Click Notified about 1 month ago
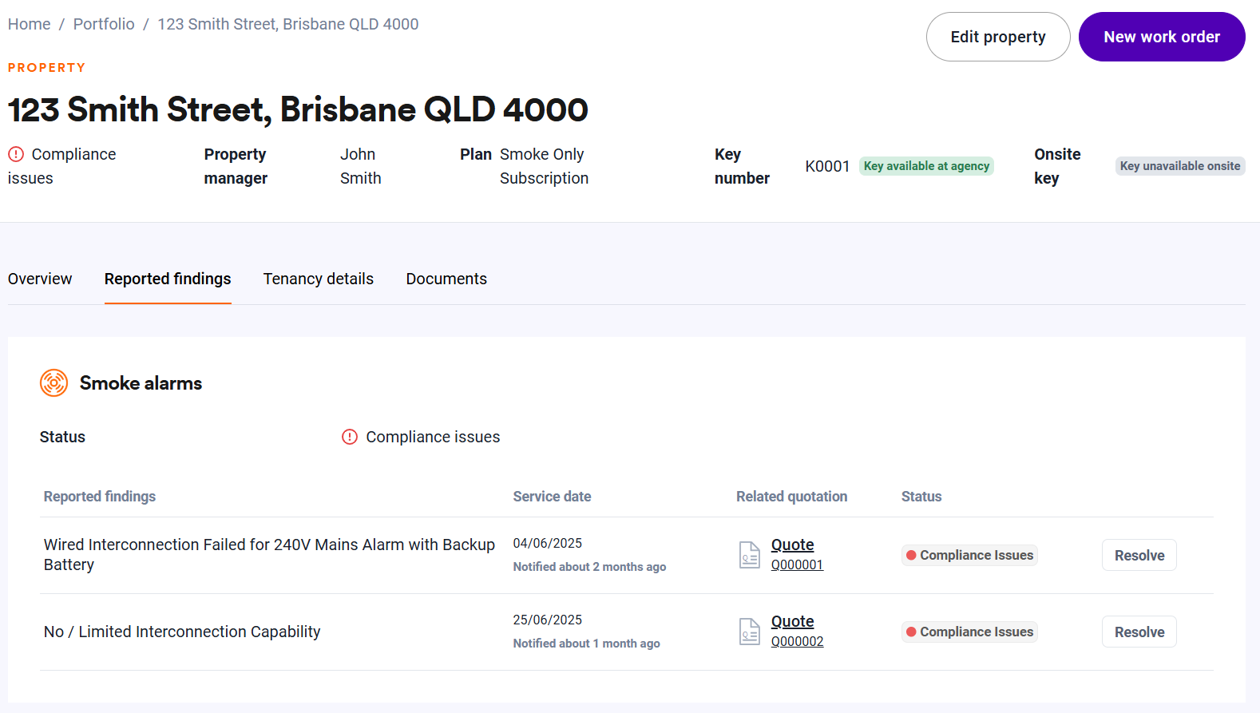Screen dimensions: 1260x713 pos(586,644)
